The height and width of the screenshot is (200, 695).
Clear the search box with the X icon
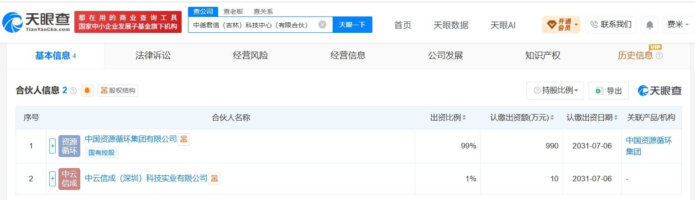[322, 25]
